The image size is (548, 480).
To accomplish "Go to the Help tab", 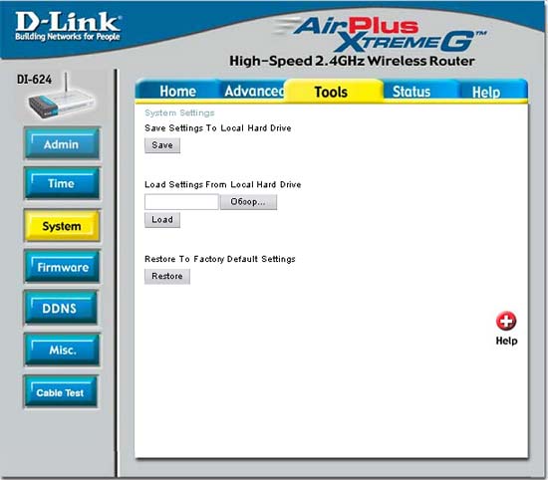I will tap(486, 93).
